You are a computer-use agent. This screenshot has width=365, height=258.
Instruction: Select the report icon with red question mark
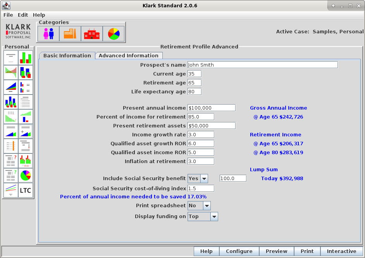pos(11,160)
